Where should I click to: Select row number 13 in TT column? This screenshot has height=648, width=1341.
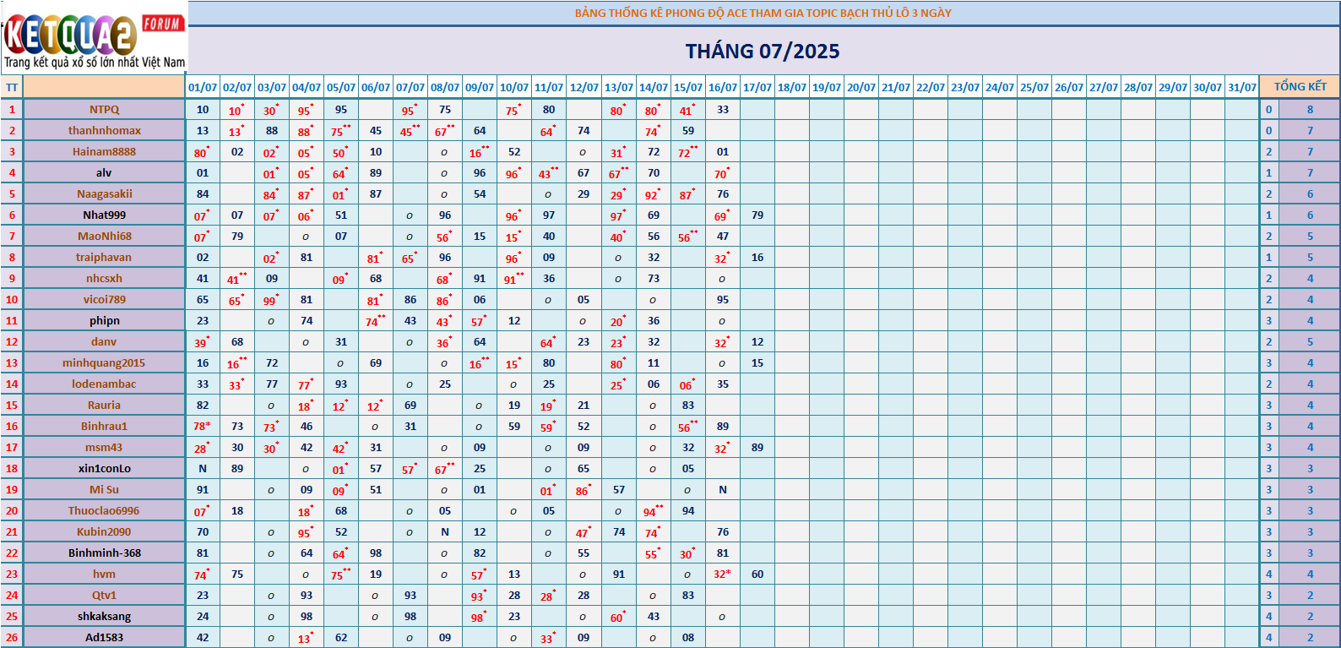[12, 363]
